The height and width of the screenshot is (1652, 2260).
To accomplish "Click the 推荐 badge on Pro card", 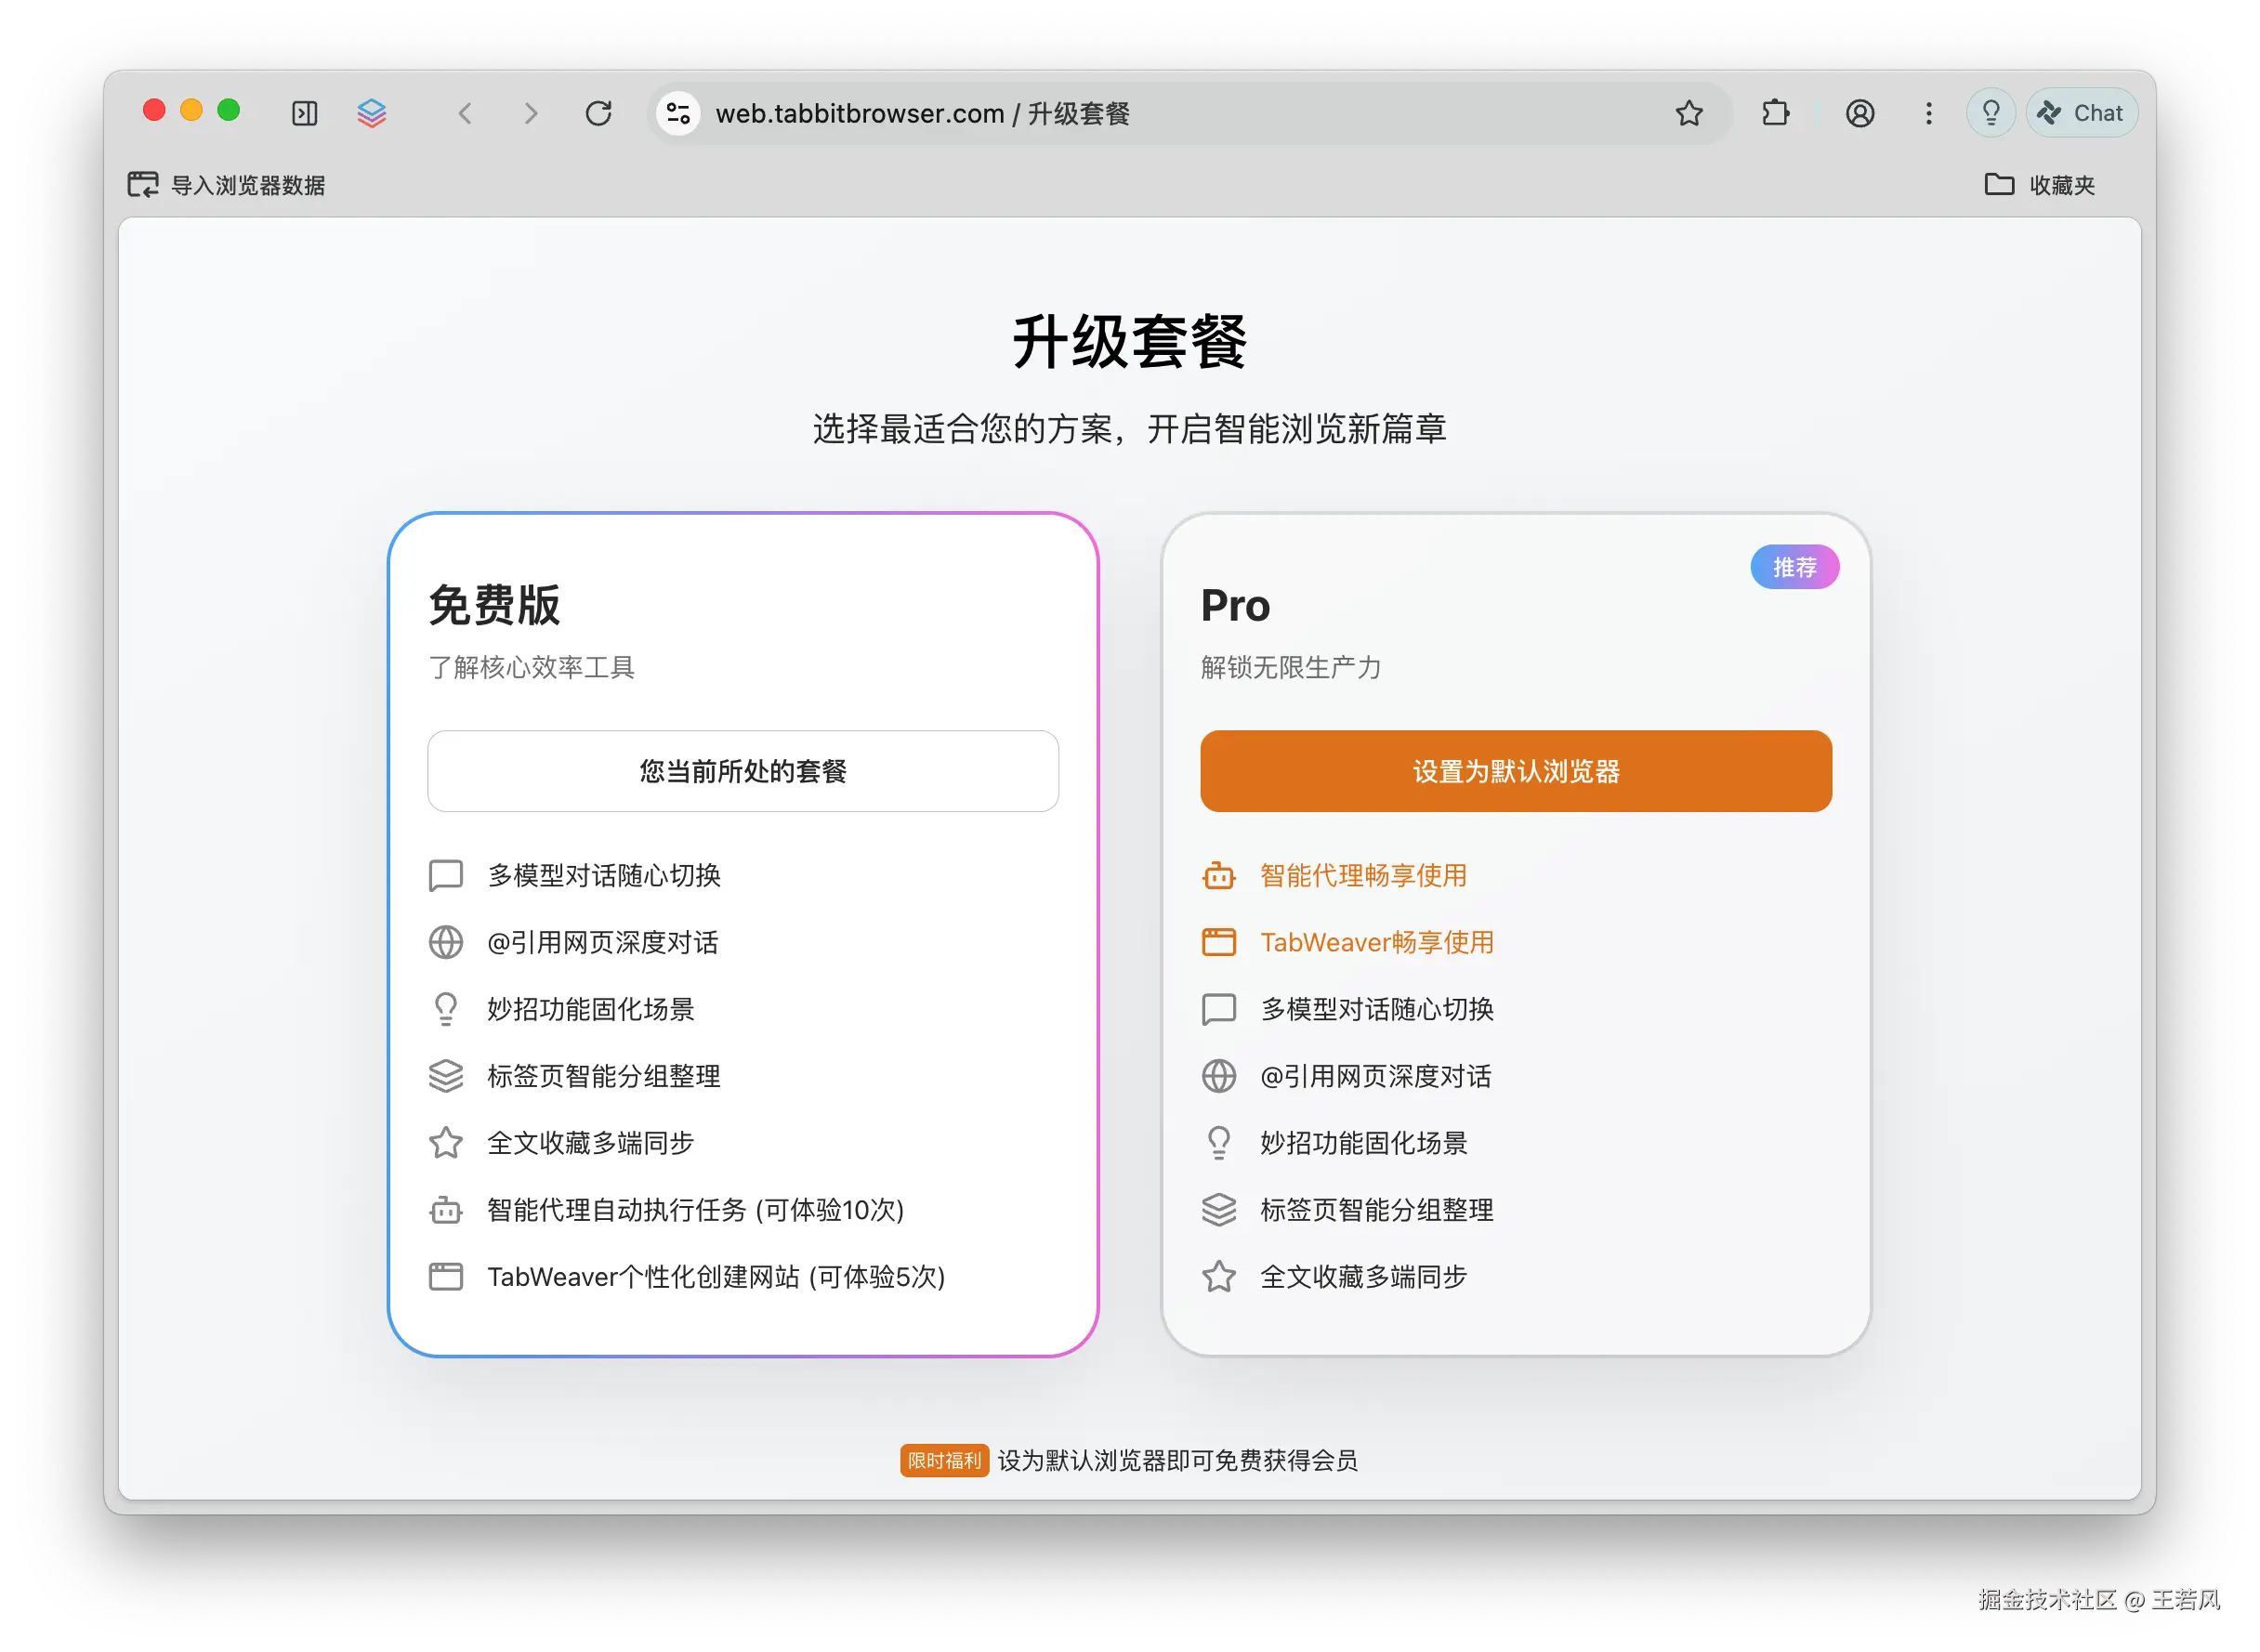I will pos(1794,567).
